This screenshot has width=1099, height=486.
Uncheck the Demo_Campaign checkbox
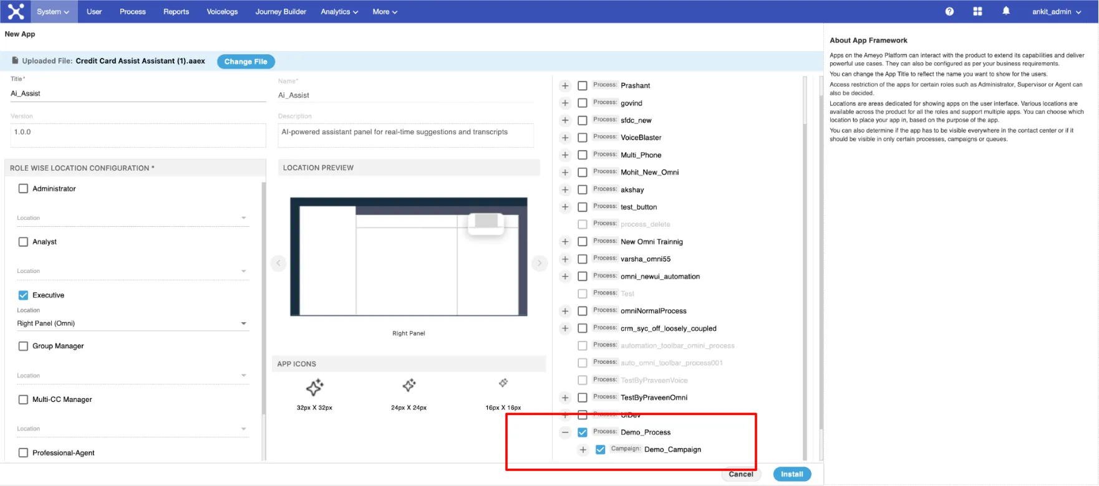600,450
